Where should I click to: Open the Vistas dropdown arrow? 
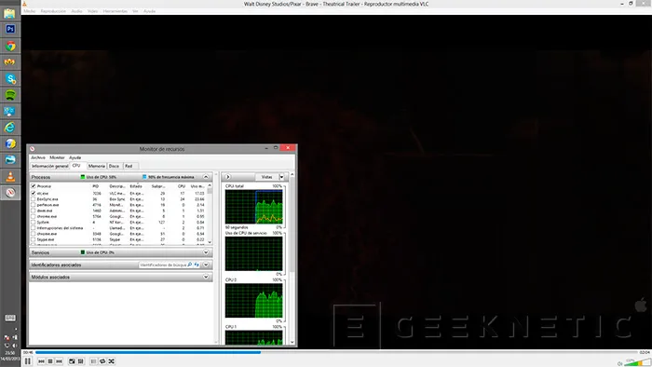coord(282,177)
